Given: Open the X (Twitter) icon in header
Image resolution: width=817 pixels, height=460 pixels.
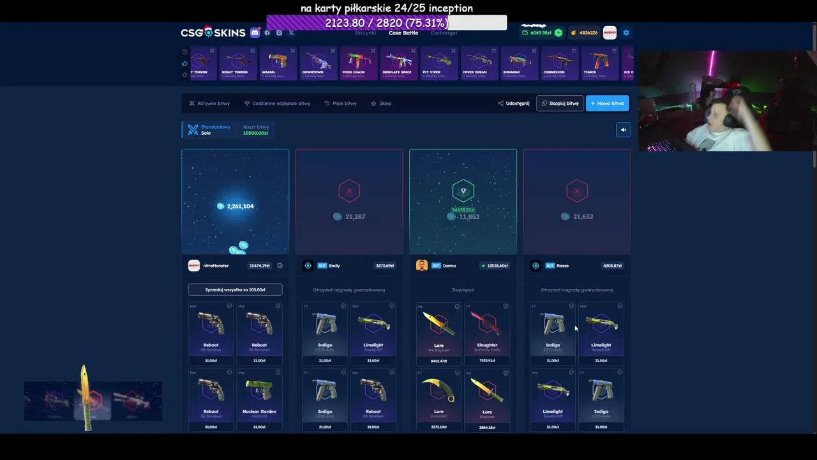Looking at the screenshot, I should (291, 33).
